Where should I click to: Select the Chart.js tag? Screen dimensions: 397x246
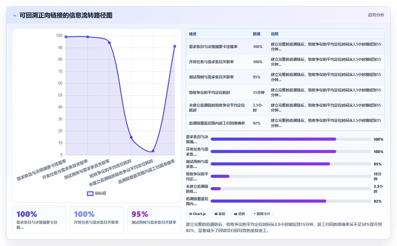click(197, 214)
